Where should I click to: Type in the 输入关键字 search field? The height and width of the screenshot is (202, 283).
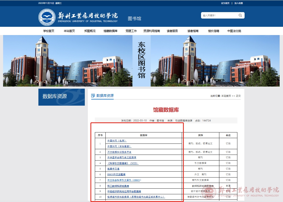219,15
